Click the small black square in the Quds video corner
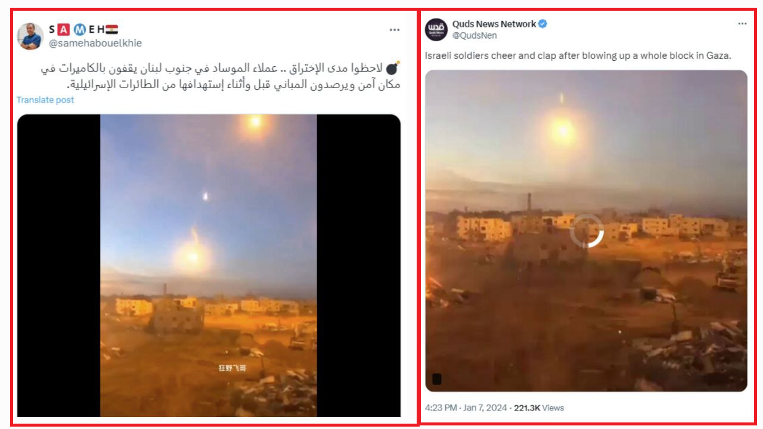The height and width of the screenshot is (429, 763). [x=437, y=379]
